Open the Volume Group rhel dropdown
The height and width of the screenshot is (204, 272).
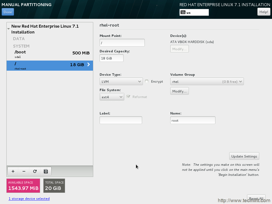click(x=207, y=82)
